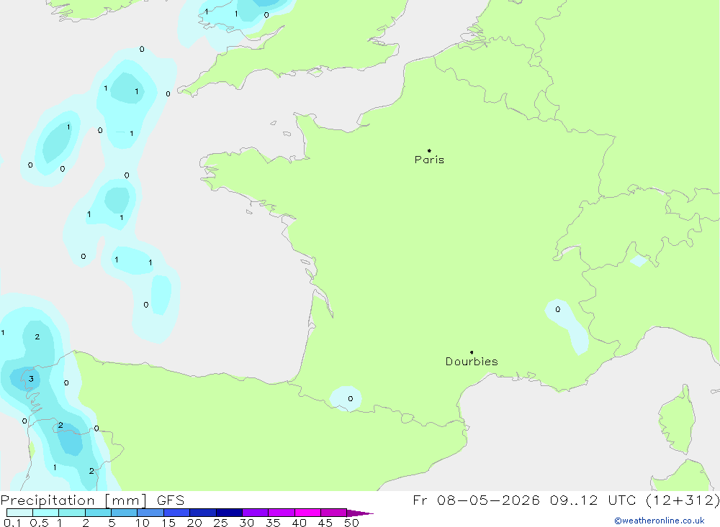The width and height of the screenshot is (720, 527).
Task: Pick the 5–10 mm legend swatch
Action: (x=125, y=513)
